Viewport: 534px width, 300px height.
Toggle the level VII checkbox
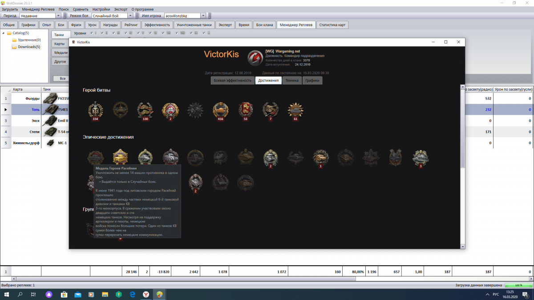click(x=163, y=33)
